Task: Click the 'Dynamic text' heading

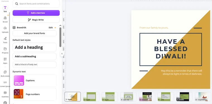Action: point(19,72)
